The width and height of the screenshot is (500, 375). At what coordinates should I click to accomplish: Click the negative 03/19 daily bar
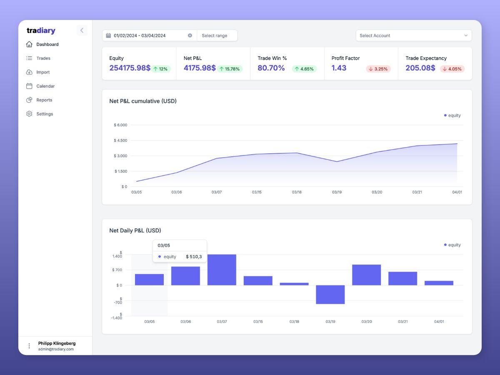coord(330,295)
